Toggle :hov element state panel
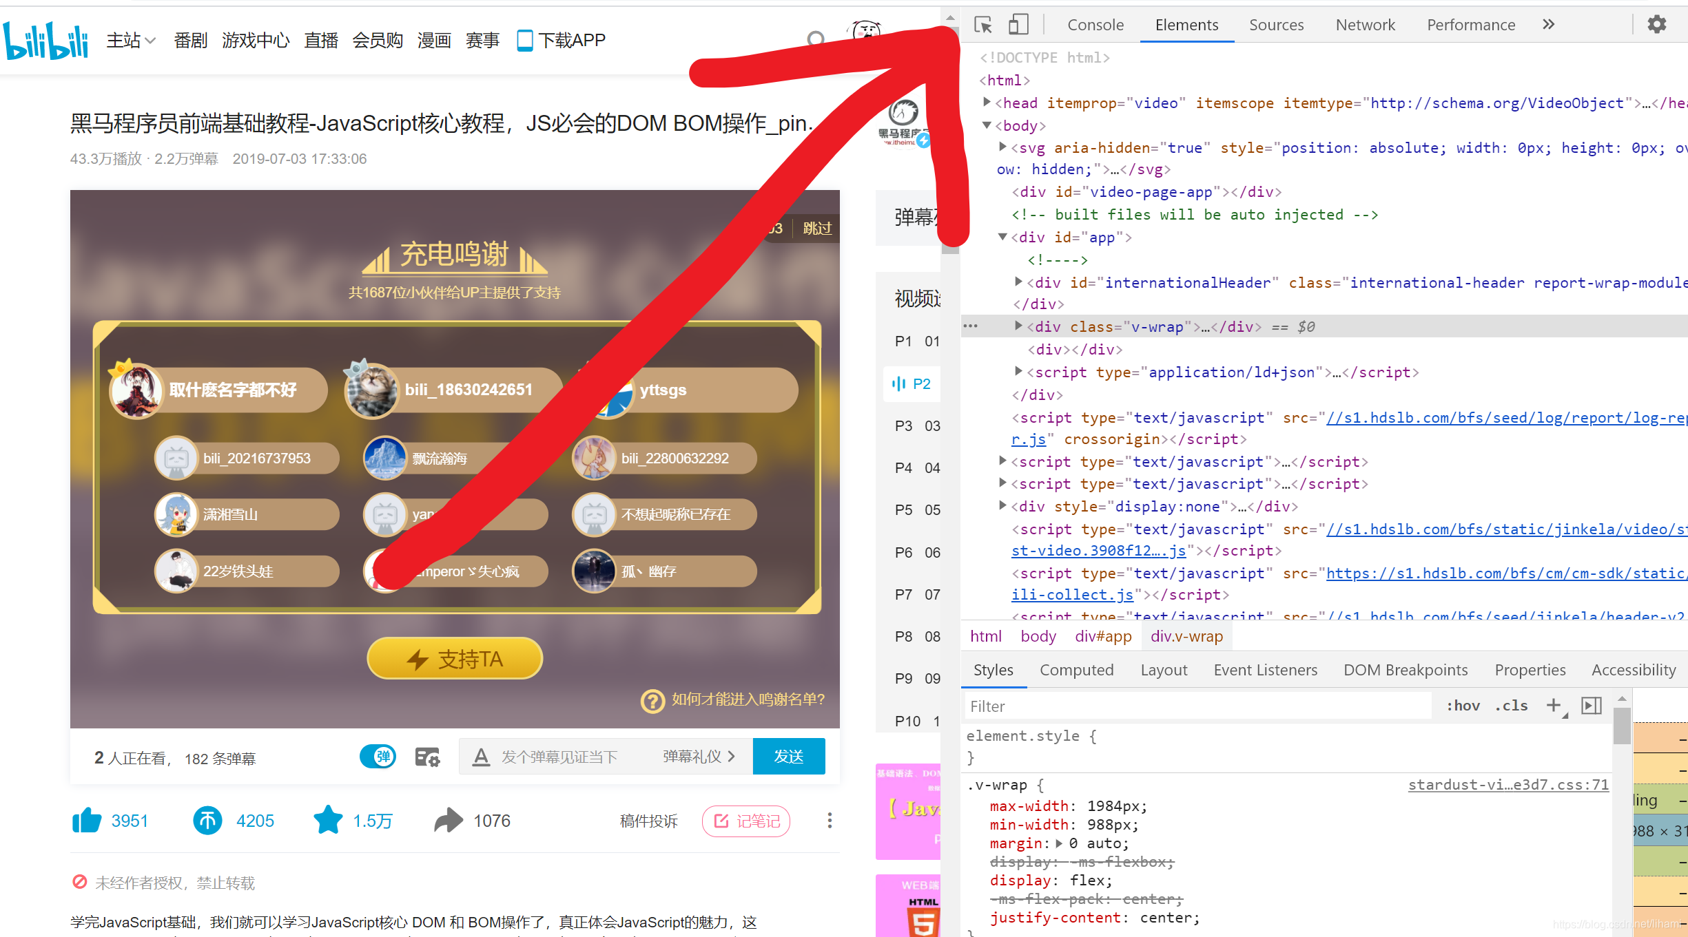Image resolution: width=1688 pixels, height=937 pixels. (x=1463, y=706)
